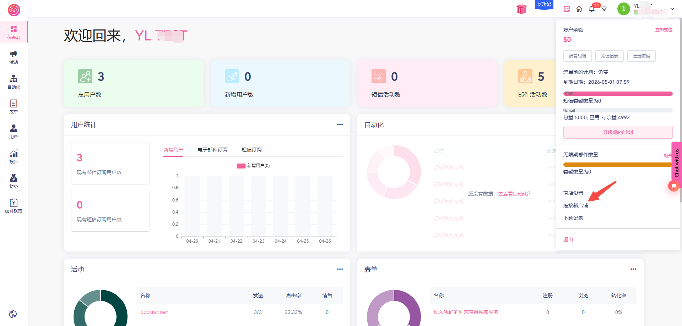
Task: Click the app logo in top-left corner
Action: tap(14, 10)
